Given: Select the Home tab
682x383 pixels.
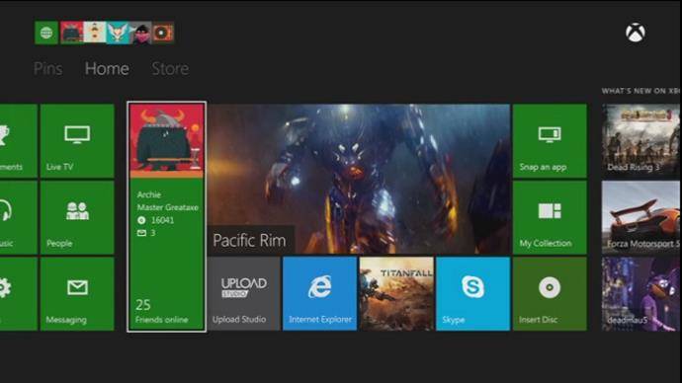Looking at the screenshot, I should (x=107, y=69).
